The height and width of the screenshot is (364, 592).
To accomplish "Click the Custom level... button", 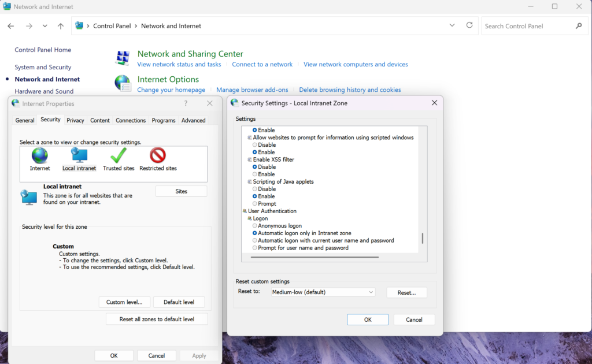I will click(124, 302).
